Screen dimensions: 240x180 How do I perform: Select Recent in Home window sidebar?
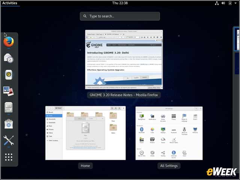[x=54, y=112]
